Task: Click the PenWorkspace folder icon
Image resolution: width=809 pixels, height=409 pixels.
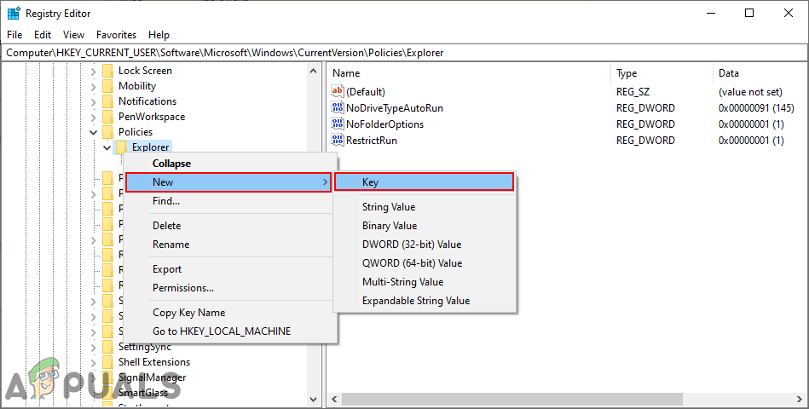Action: [x=108, y=117]
